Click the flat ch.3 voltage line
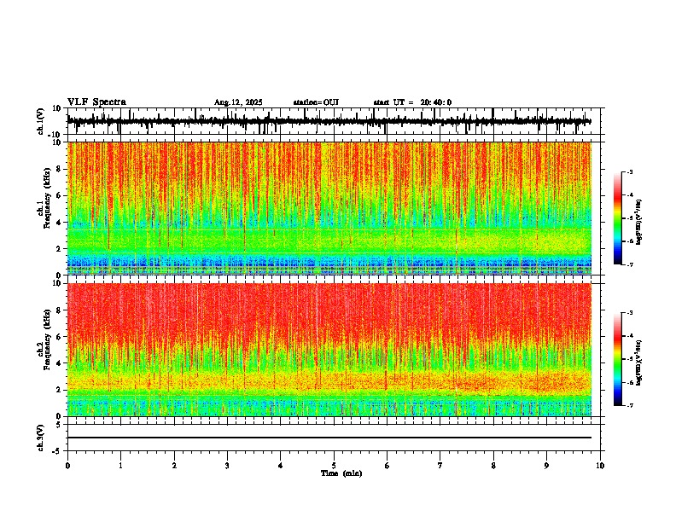The image size is (676, 522). click(329, 438)
